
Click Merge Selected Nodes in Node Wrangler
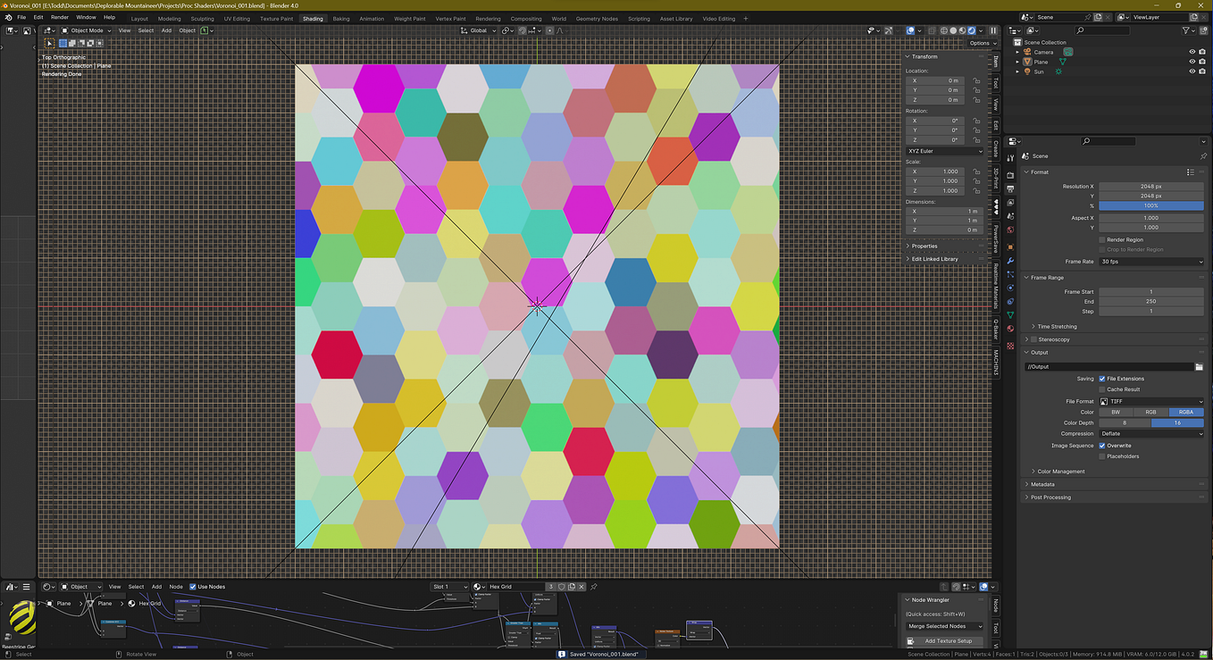pyautogui.click(x=944, y=626)
